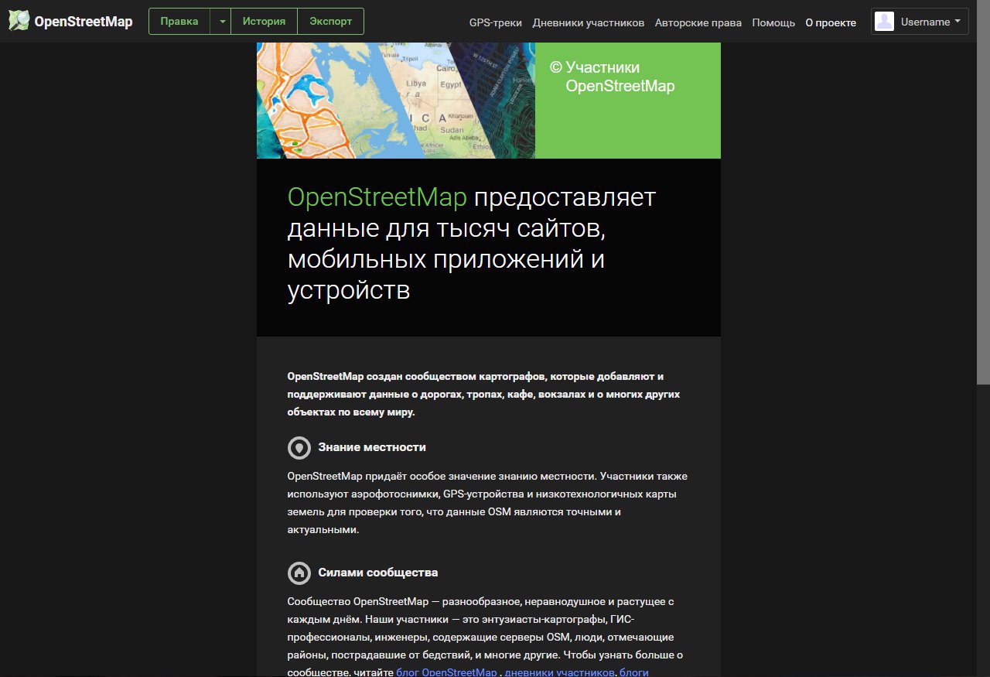Click the green OpenStreetMap word in the headline

click(377, 197)
